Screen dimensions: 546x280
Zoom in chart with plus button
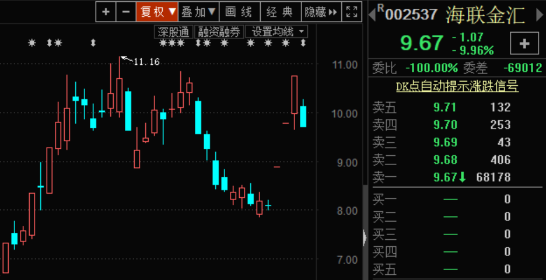coord(106,12)
